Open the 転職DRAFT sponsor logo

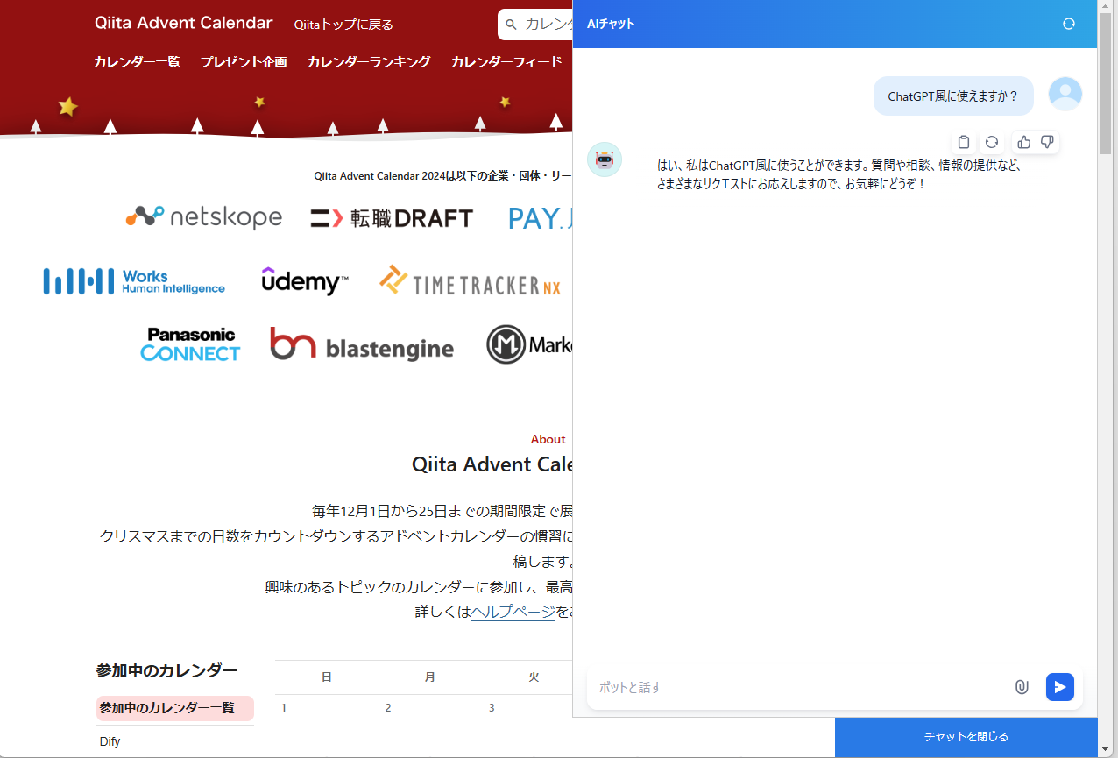tap(392, 218)
